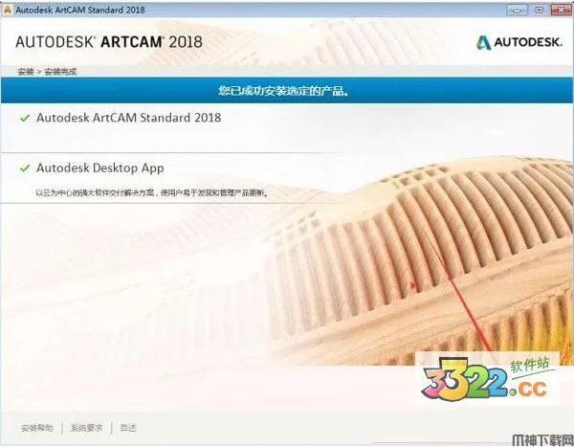Minimize the installer window

tap(517, 10)
